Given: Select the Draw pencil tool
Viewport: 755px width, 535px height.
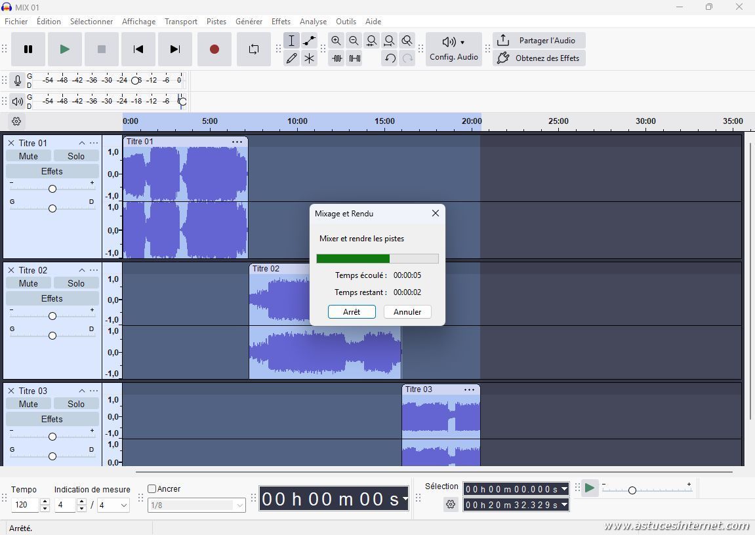Looking at the screenshot, I should (291, 58).
